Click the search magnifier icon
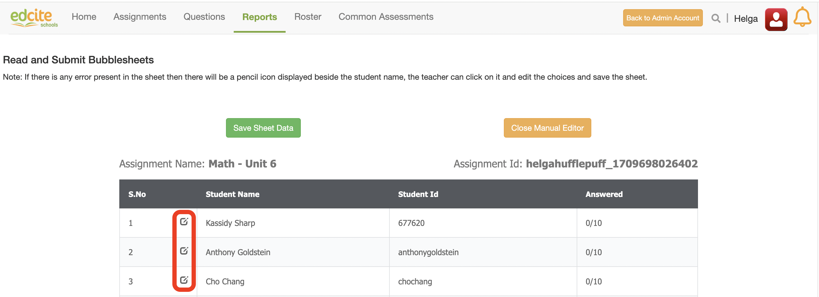 coord(715,18)
